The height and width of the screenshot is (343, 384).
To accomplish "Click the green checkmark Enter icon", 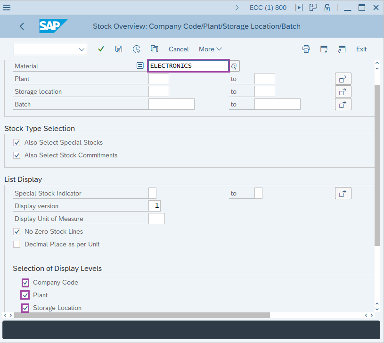I will coord(101,49).
